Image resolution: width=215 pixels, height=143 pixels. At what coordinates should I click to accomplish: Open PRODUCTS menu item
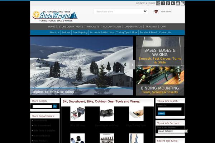tap(93, 26)
